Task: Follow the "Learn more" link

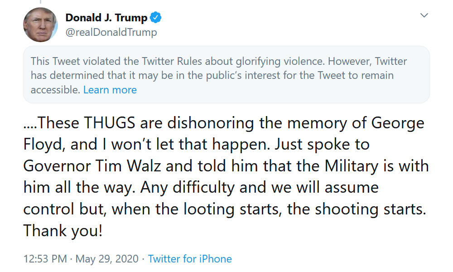Action: click(110, 90)
